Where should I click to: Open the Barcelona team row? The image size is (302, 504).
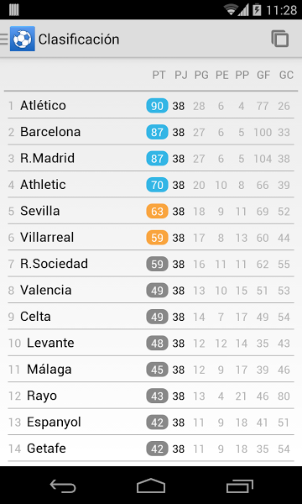[x=151, y=132]
